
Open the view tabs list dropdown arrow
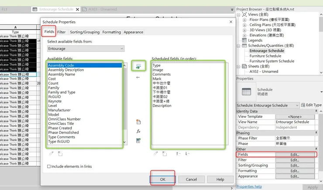pyautogui.click(x=232, y=10)
